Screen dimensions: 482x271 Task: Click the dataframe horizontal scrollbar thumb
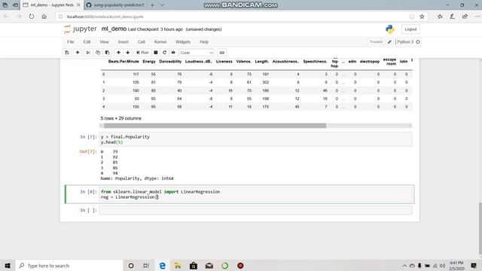pyautogui.click(x=215, y=126)
